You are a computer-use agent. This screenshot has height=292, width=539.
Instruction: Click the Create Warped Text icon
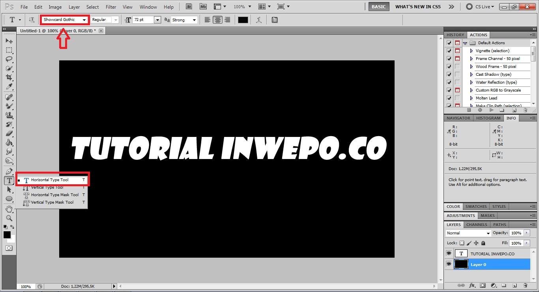[x=259, y=20]
